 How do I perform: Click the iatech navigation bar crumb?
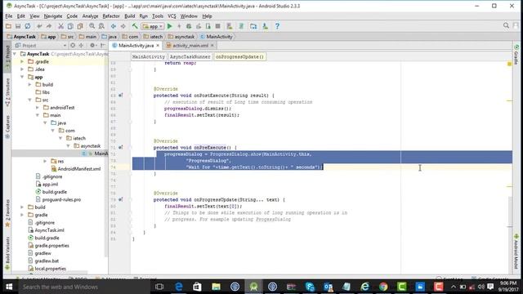pos(153,37)
